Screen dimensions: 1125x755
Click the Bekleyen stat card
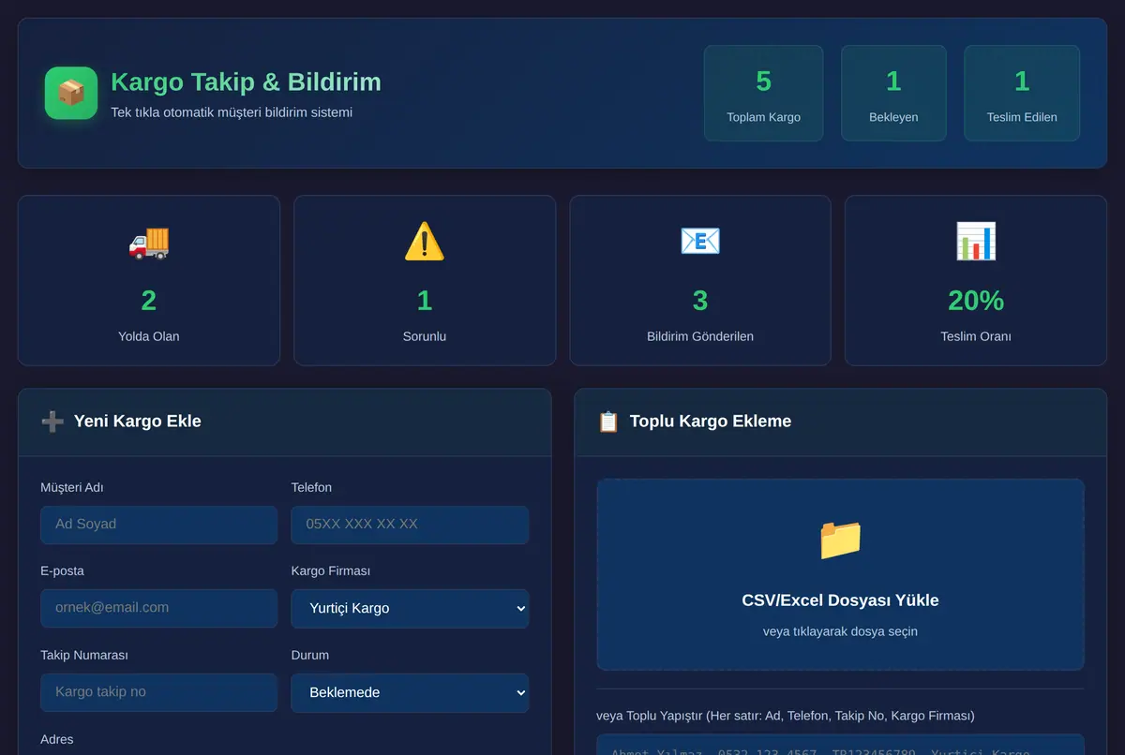pos(893,94)
